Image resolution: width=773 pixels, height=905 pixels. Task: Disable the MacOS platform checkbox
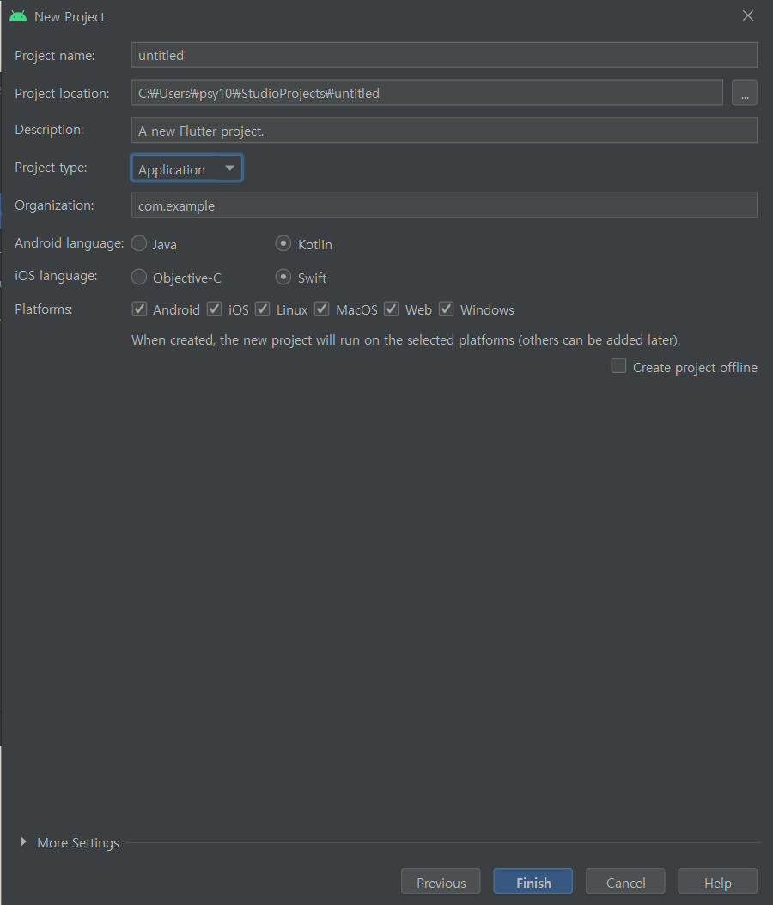pos(322,309)
